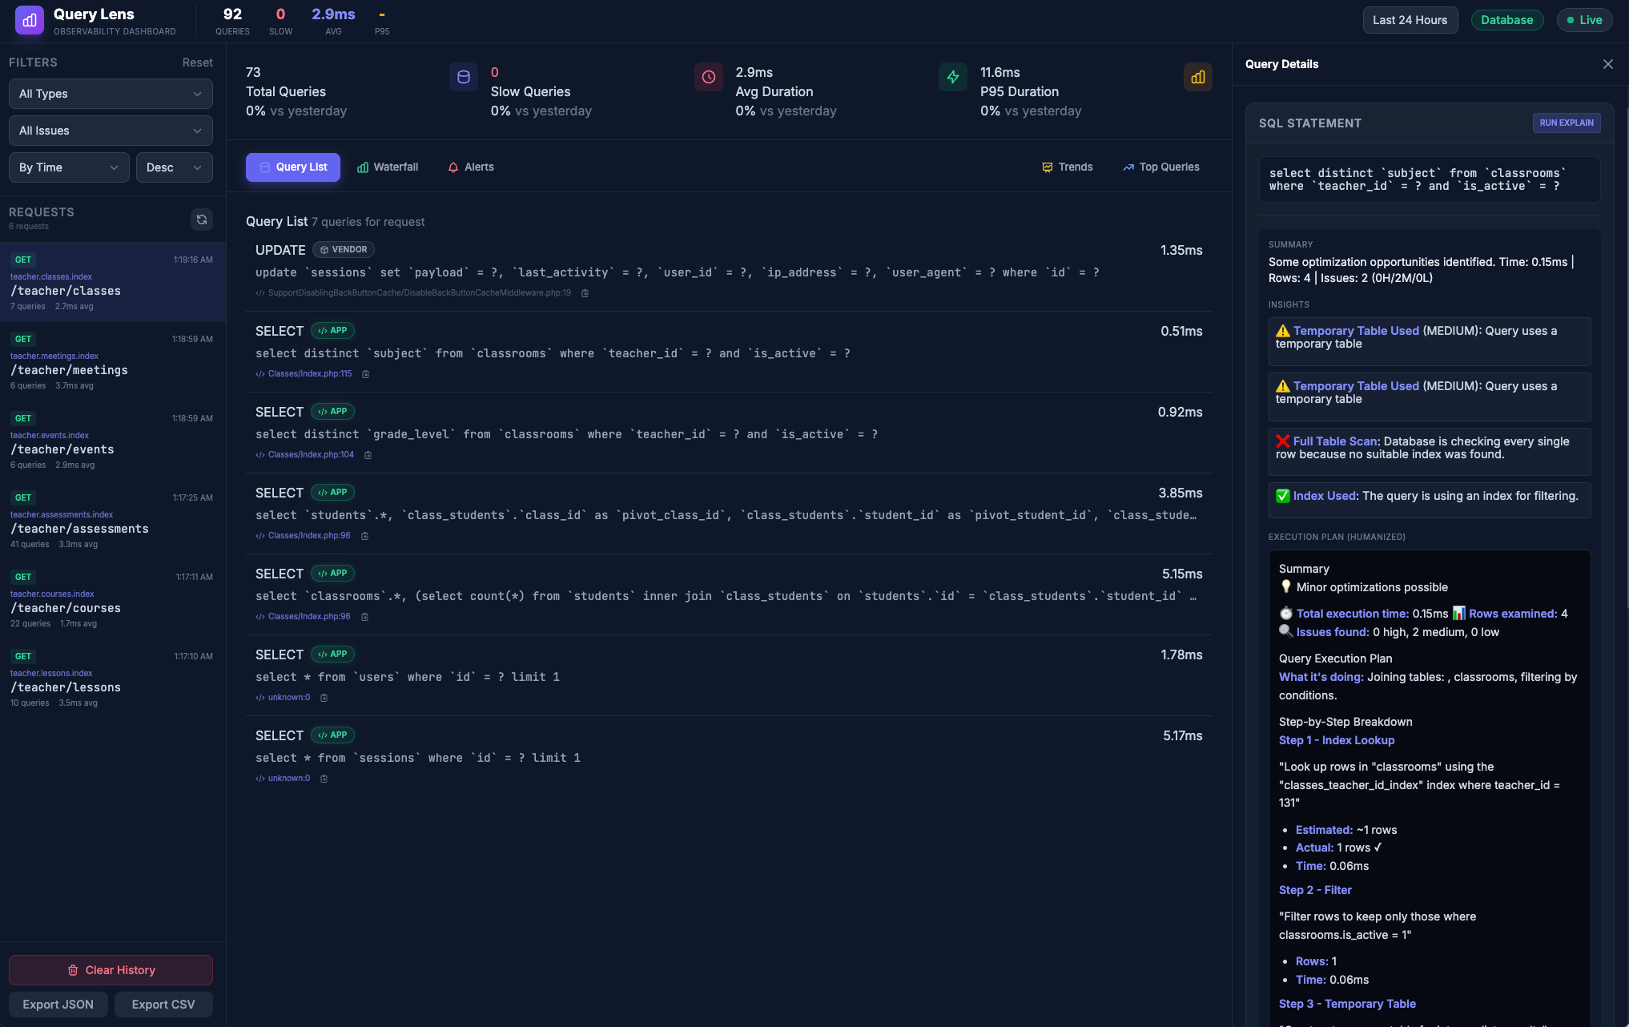Copy the sessions unknown:0 source path
The width and height of the screenshot is (1629, 1027).
click(x=324, y=779)
